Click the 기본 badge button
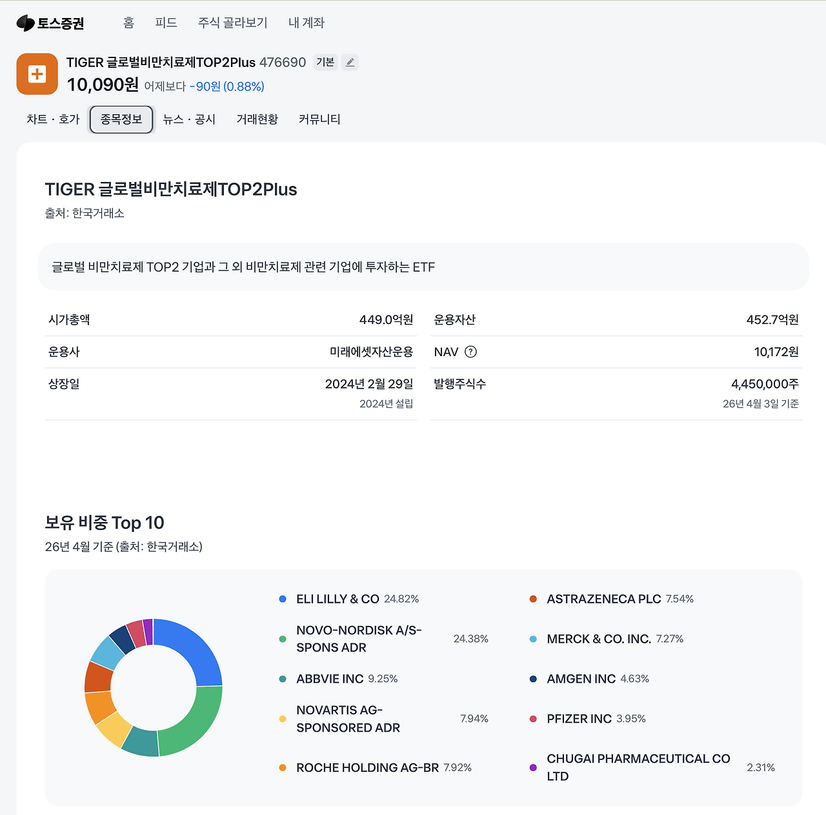The width and height of the screenshot is (826, 815). [325, 62]
